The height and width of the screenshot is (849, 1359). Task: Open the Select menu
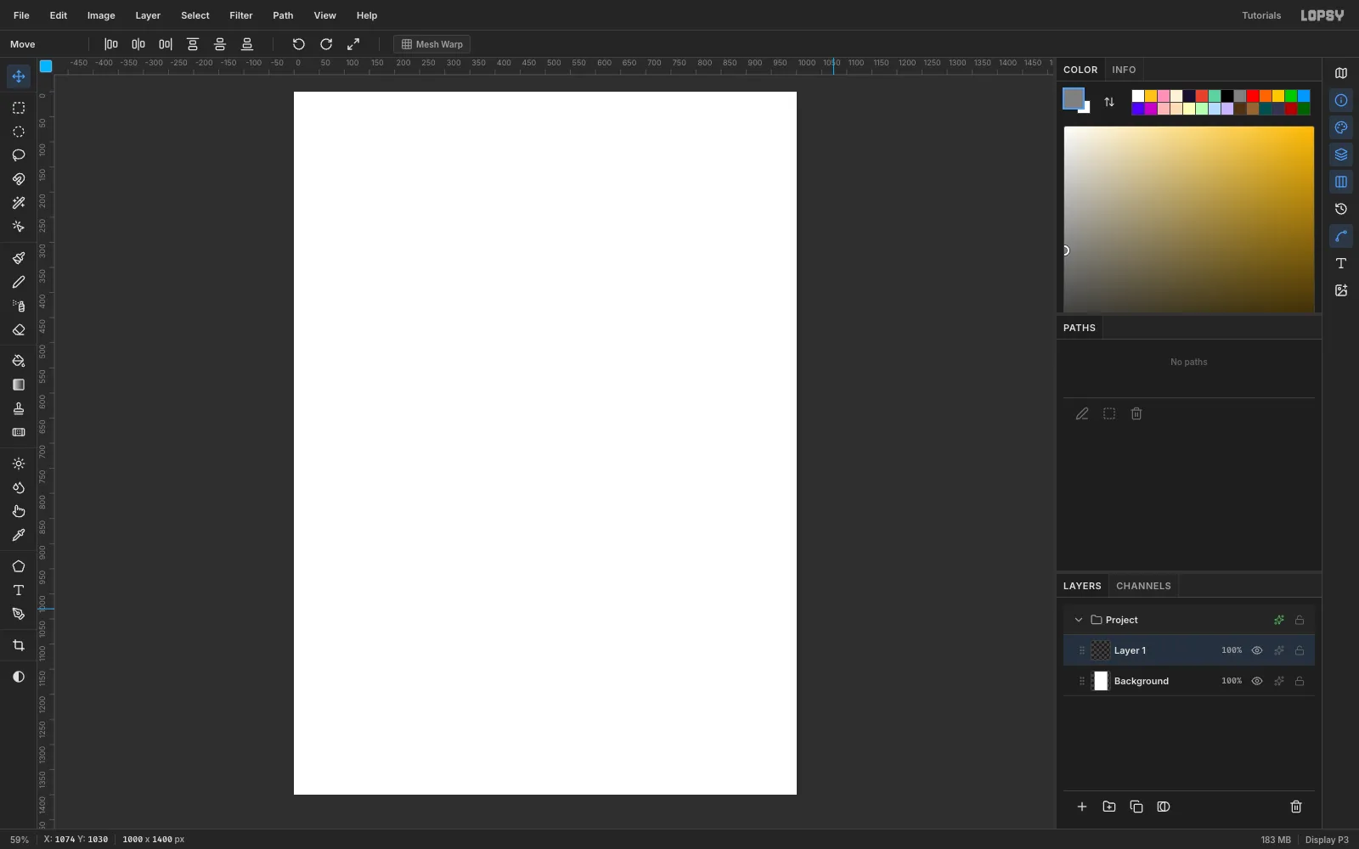tap(195, 15)
